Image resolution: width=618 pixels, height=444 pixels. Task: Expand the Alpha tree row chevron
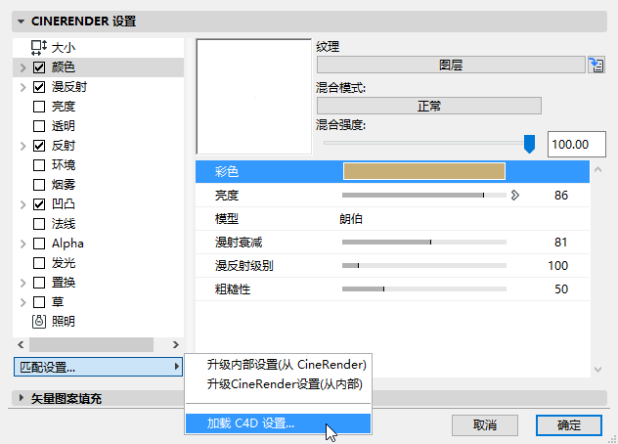click(22, 244)
